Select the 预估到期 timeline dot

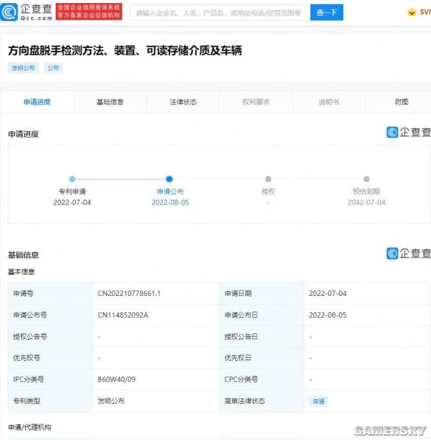click(x=367, y=179)
